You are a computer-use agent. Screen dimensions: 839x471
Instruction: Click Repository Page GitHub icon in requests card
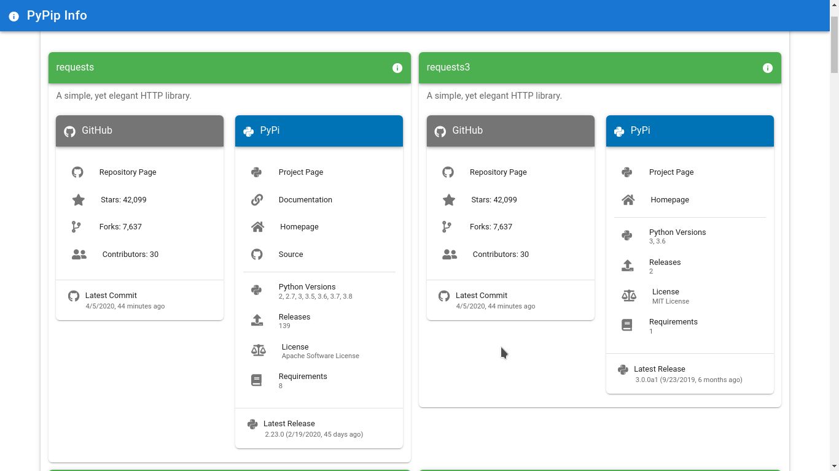click(77, 172)
